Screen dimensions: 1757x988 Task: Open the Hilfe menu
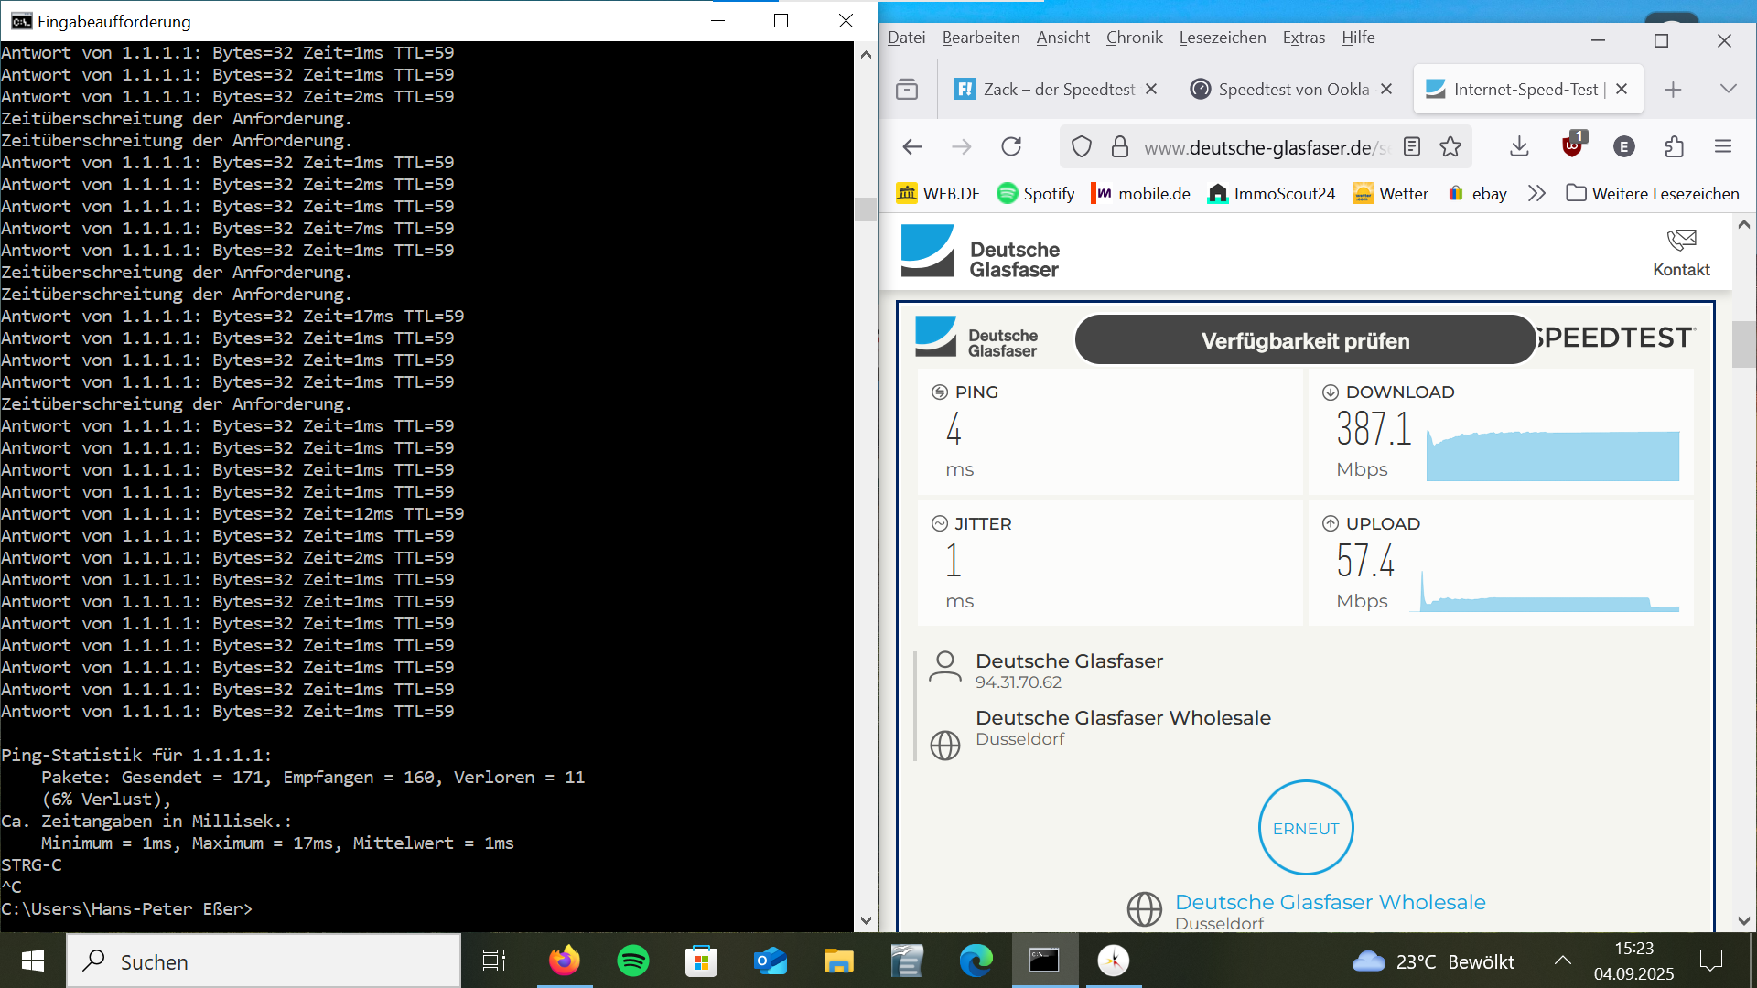pos(1358,38)
